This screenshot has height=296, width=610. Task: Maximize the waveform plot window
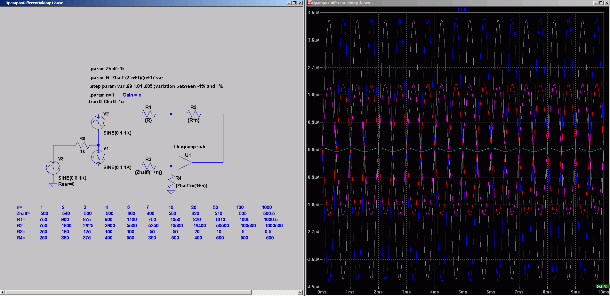pos(601,3)
